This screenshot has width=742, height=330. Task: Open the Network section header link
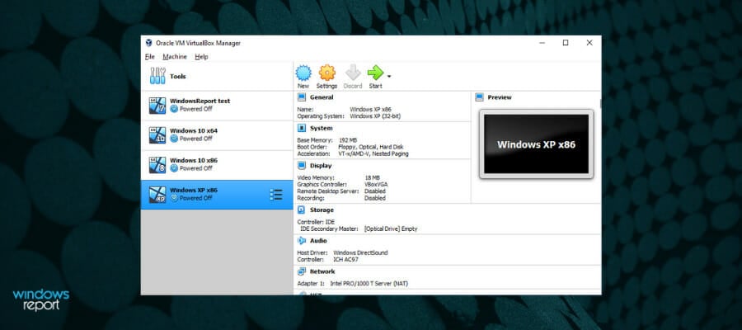point(322,271)
